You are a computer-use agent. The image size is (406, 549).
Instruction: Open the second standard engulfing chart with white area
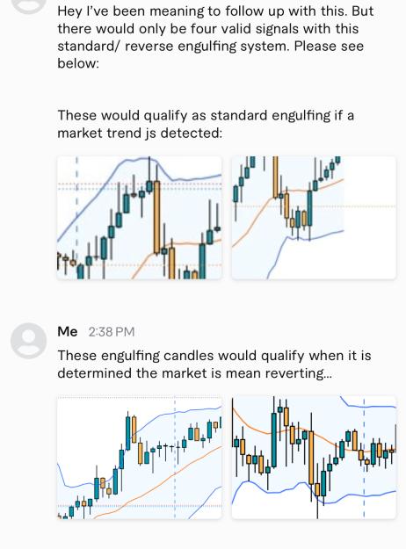click(314, 218)
